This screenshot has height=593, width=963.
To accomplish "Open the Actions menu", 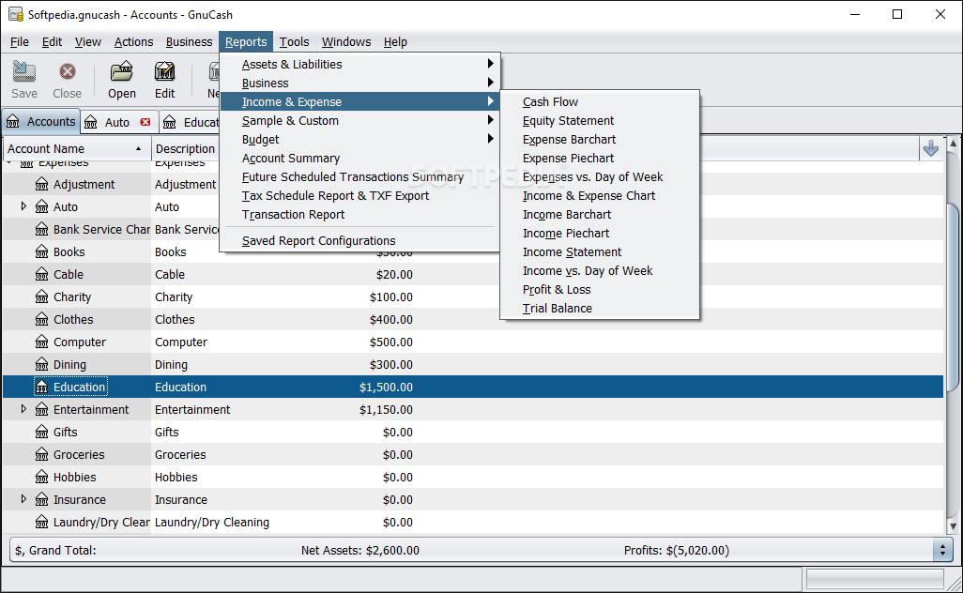I will [133, 41].
